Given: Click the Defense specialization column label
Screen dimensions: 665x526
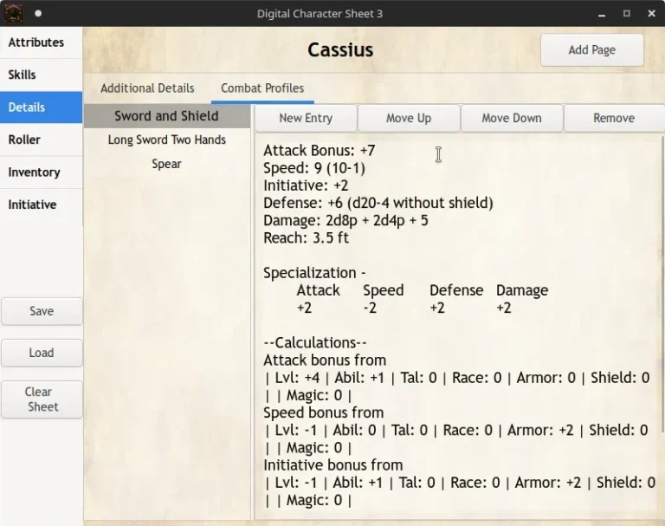Looking at the screenshot, I should [456, 290].
